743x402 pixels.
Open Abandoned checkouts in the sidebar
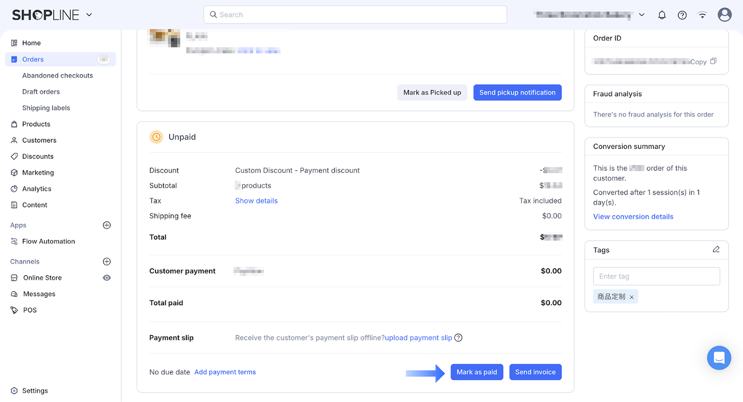pyautogui.click(x=58, y=76)
